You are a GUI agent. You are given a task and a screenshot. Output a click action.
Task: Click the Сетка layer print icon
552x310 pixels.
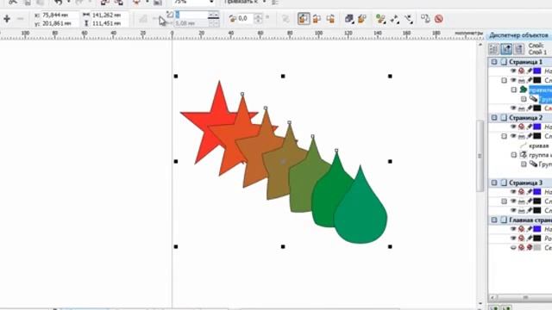tap(521, 247)
